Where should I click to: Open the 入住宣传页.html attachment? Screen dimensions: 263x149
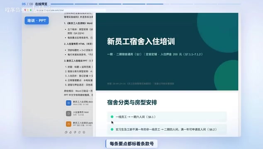coord(78,113)
